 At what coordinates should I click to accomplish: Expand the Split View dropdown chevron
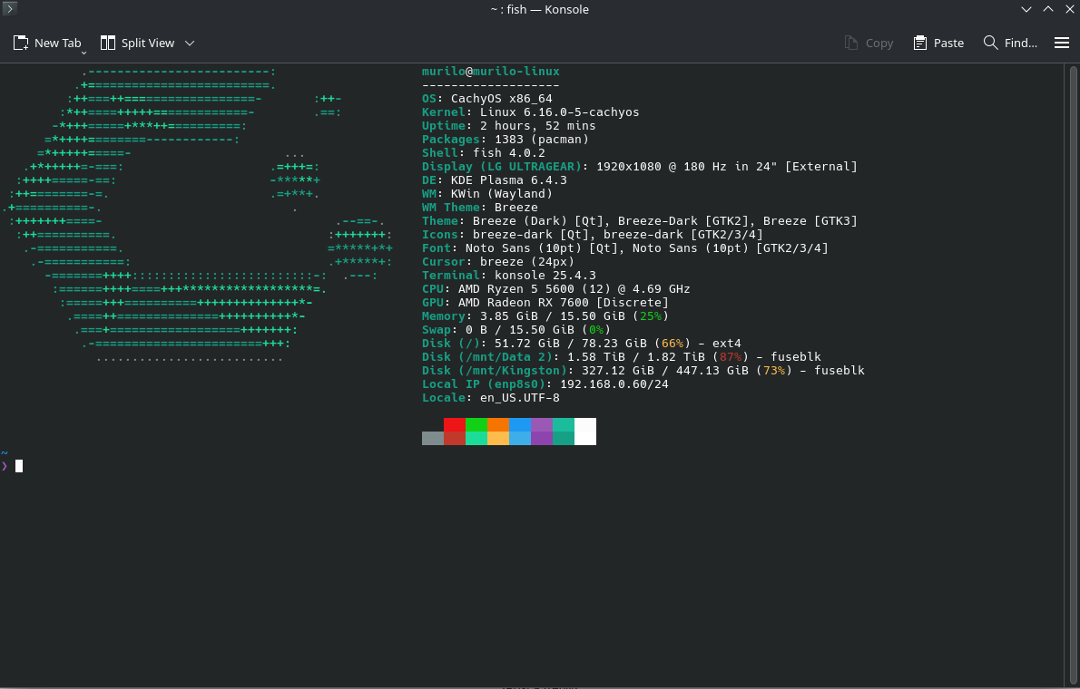tap(190, 43)
